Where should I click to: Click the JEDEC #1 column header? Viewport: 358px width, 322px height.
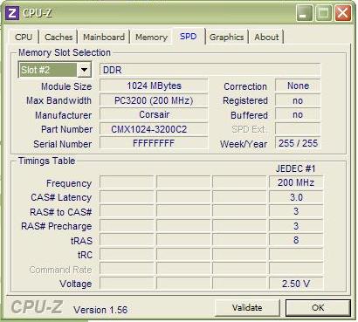tap(295, 168)
